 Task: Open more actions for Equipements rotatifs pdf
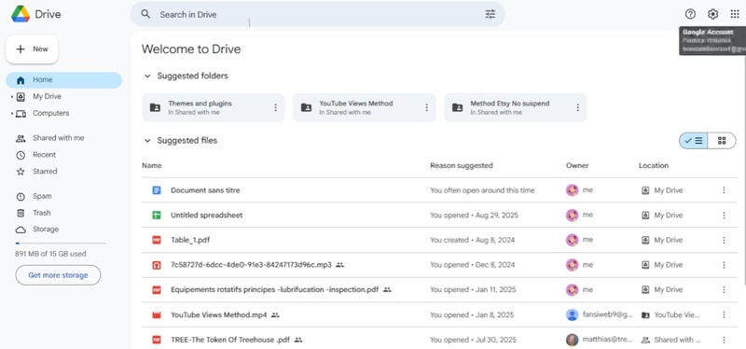click(x=724, y=289)
